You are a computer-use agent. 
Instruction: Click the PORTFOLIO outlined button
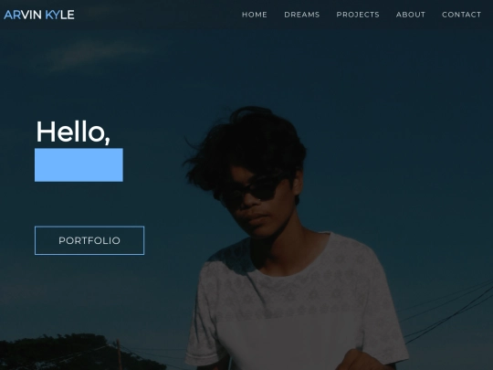coord(89,240)
